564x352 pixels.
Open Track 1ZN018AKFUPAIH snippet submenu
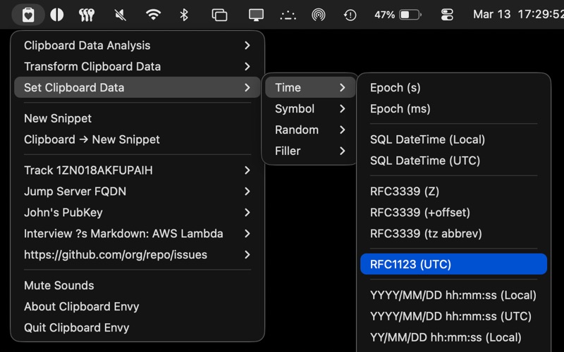click(x=137, y=170)
